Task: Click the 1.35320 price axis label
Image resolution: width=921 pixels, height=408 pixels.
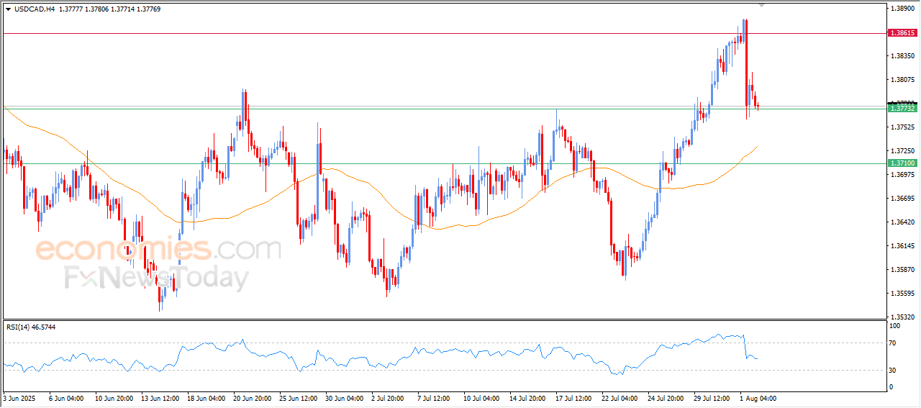Action: coord(903,317)
